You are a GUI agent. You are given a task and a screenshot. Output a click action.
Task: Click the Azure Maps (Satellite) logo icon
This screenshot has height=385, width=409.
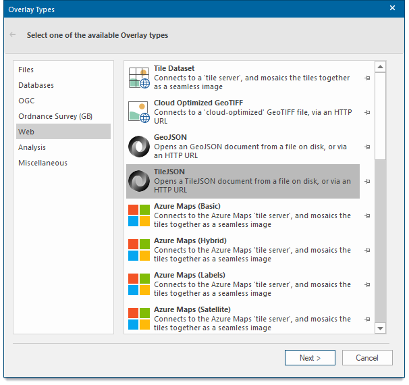click(139, 319)
